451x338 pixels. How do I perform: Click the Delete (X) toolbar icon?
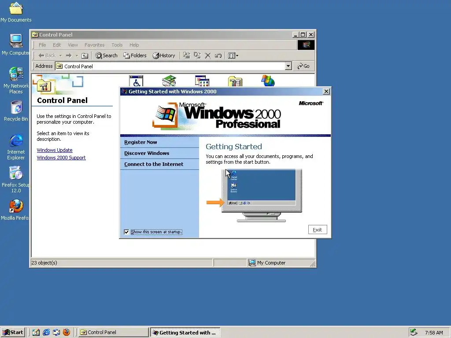click(208, 55)
